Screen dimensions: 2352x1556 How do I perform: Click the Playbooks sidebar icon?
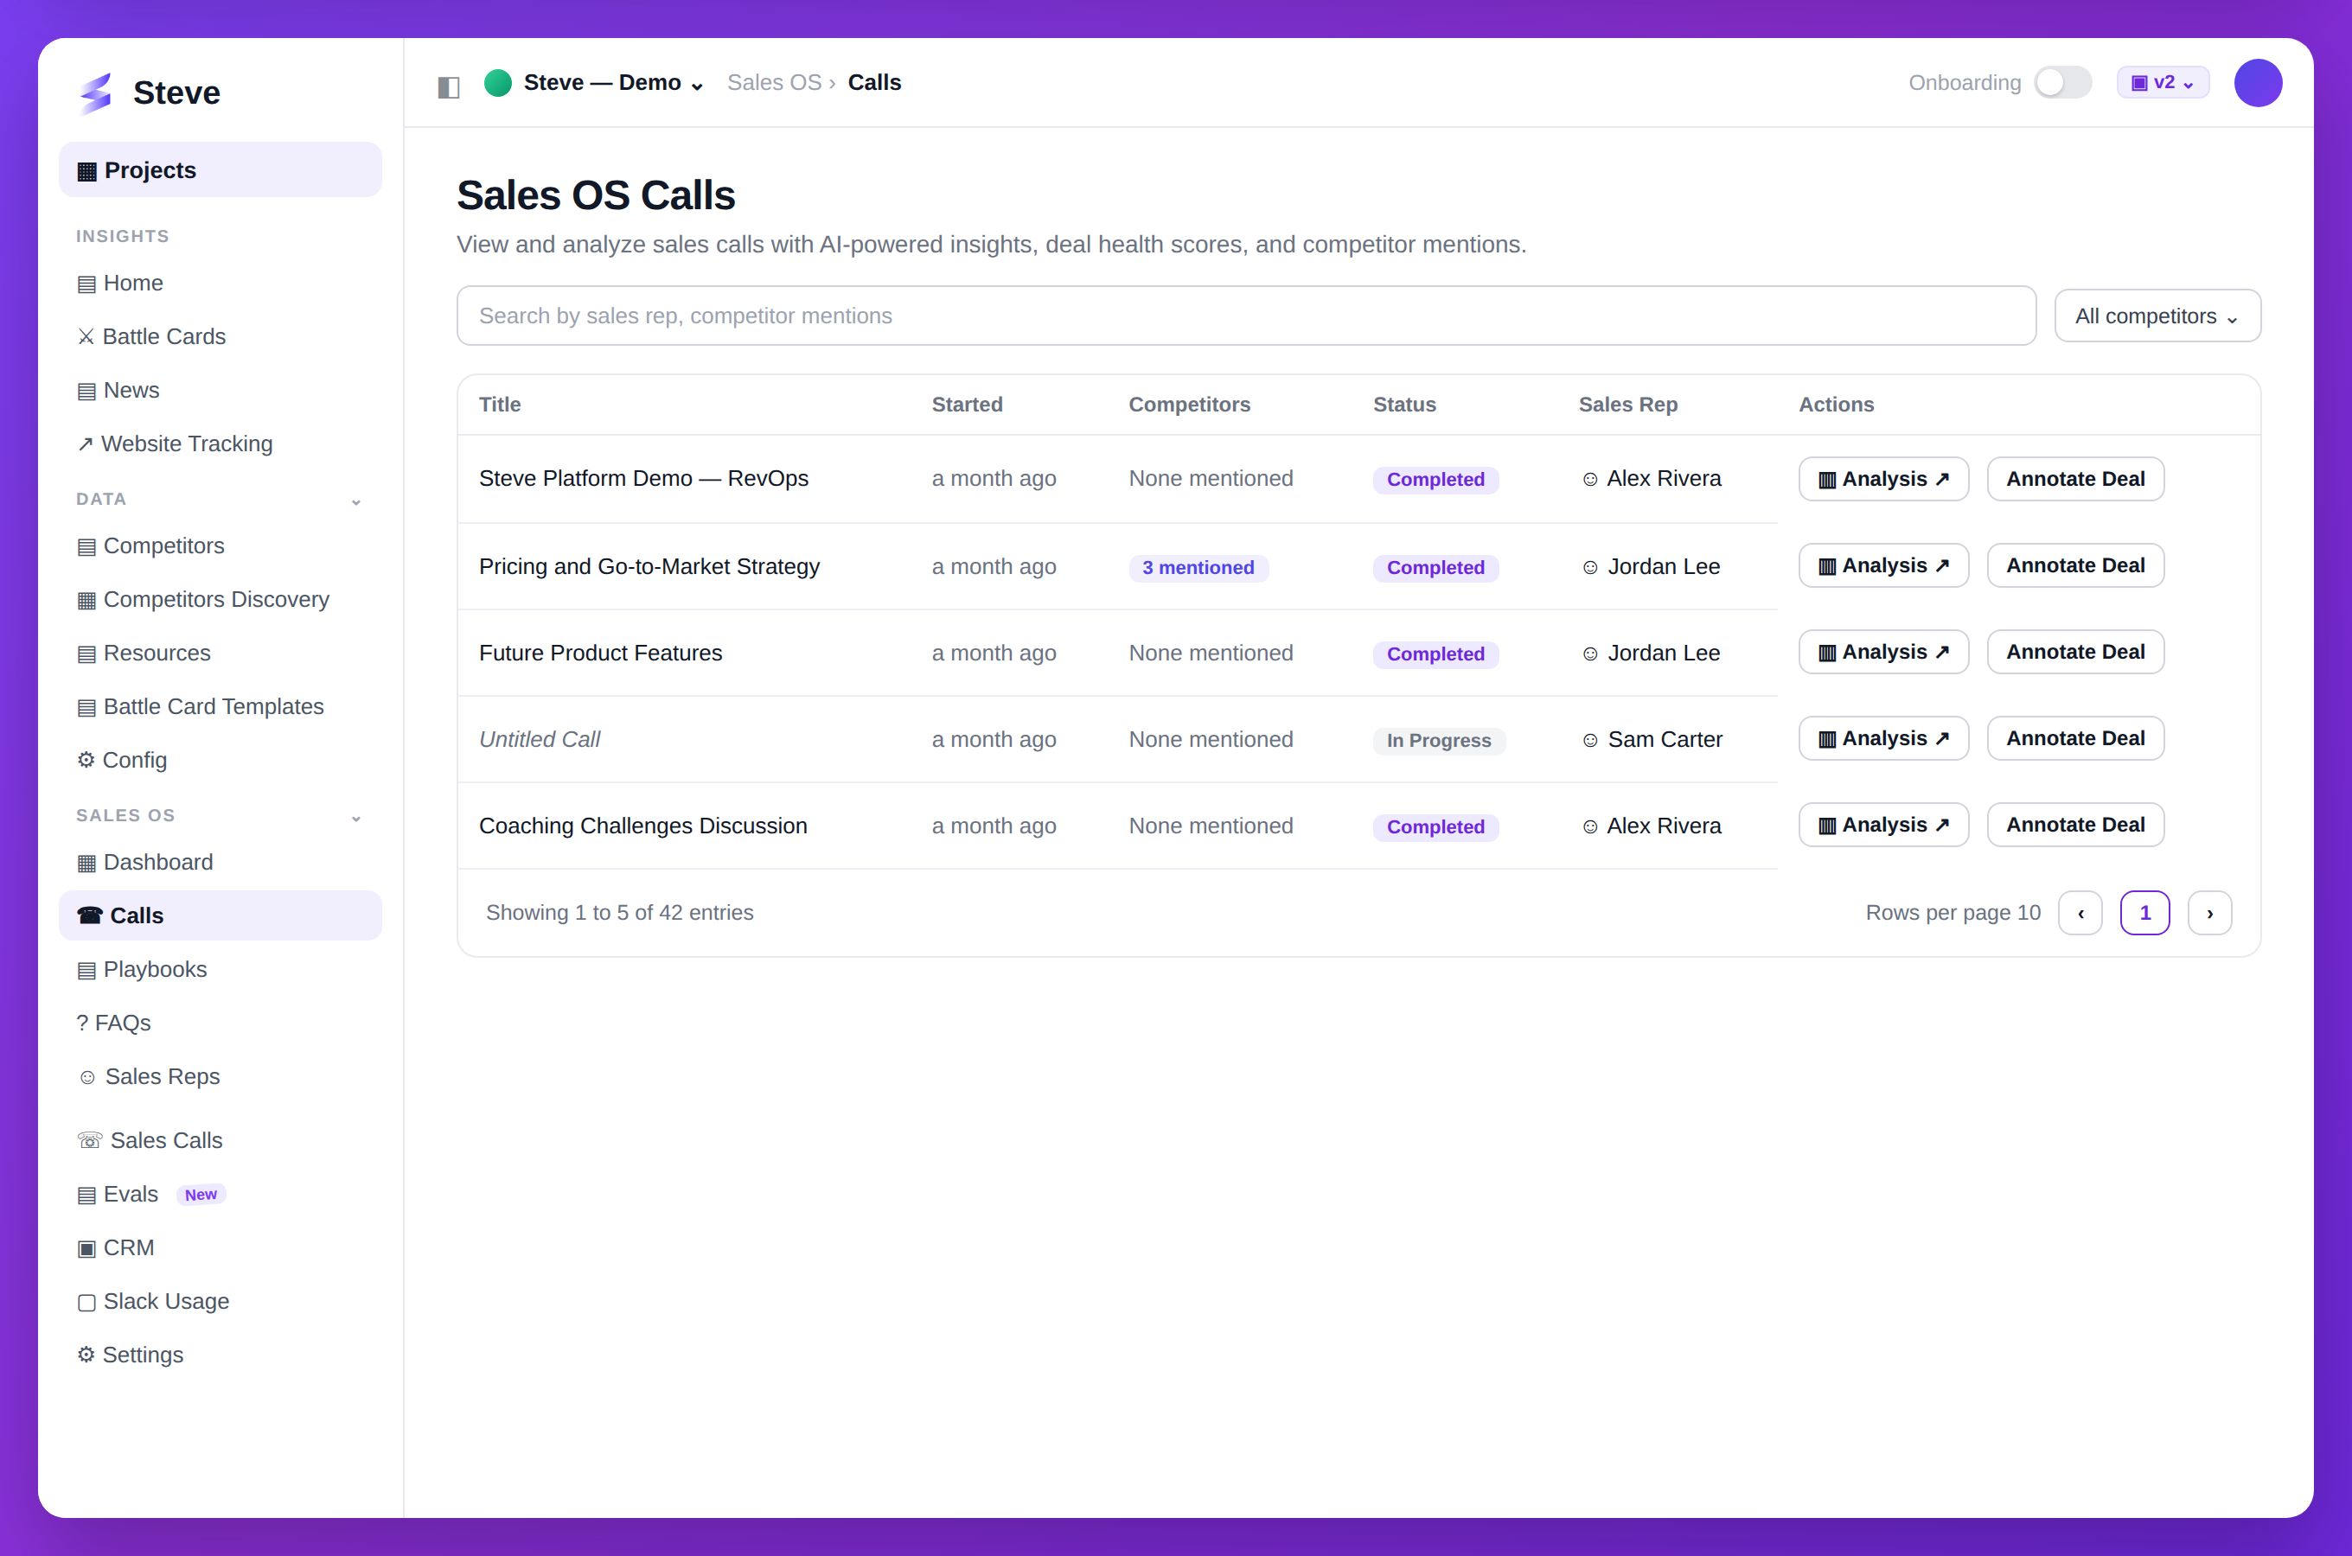(86, 971)
